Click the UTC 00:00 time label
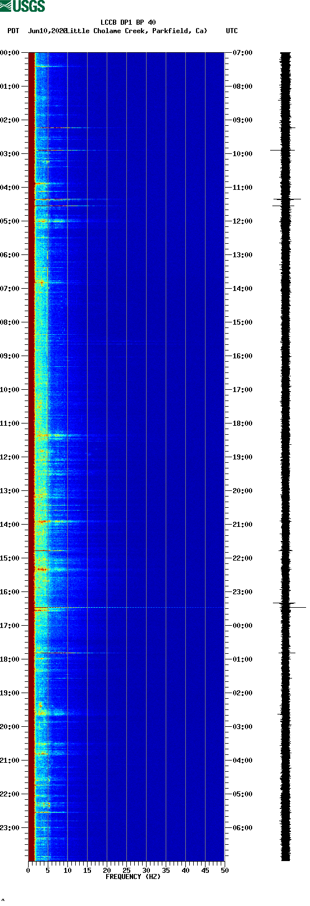This screenshot has height=906, width=310. point(243,626)
